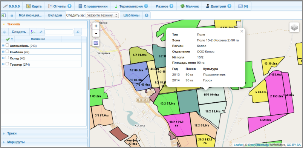
Task: Check the Автомобиль group checkbox
Action: coord(7,46)
